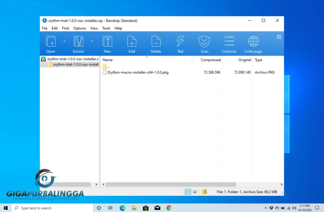
Task: Click the compressed size 72.586.596 cell
Action: [x=212, y=72]
